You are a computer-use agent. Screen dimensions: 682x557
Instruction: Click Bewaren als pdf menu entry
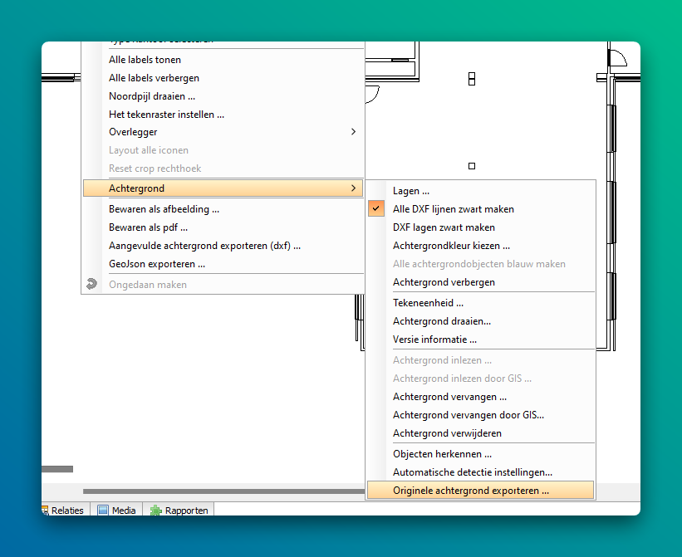coord(148,227)
